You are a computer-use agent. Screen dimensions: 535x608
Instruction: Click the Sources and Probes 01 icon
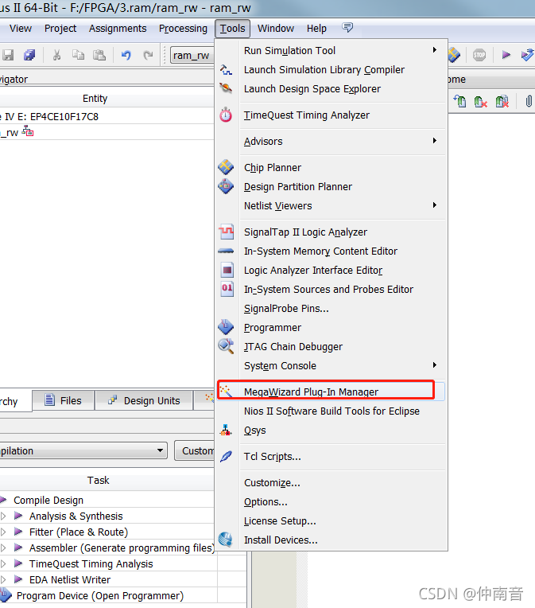point(227,289)
